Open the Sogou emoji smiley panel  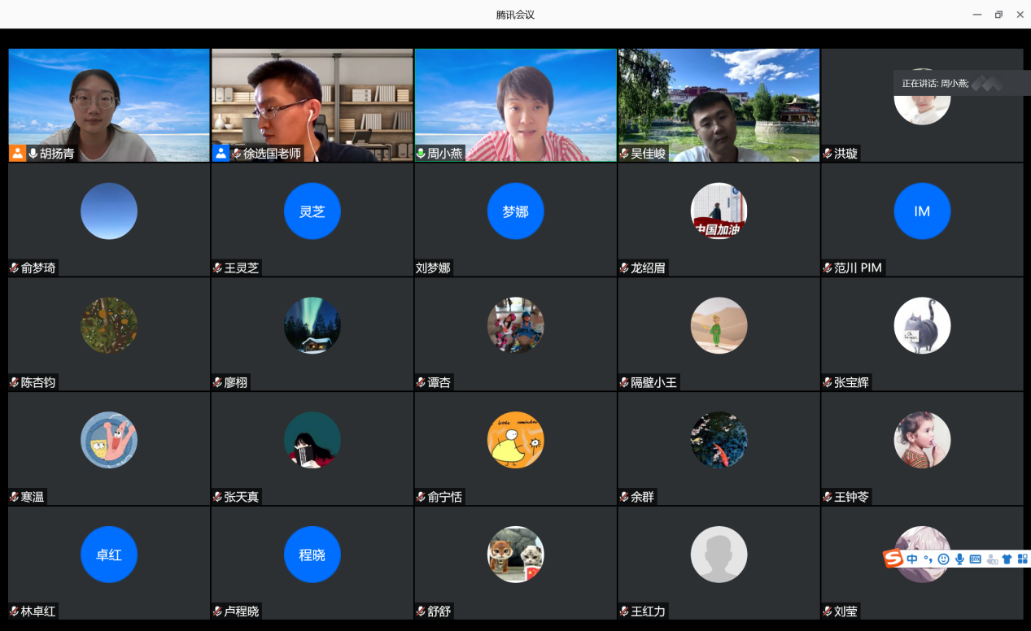943,559
